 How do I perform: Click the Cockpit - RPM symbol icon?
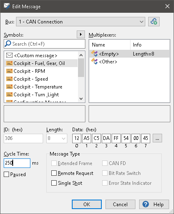9,71
